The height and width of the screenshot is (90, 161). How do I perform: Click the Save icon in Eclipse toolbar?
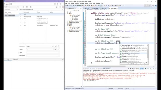pos(69,5)
